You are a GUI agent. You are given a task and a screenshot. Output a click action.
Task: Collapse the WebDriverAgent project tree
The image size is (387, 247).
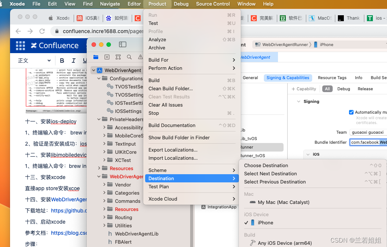93,70
